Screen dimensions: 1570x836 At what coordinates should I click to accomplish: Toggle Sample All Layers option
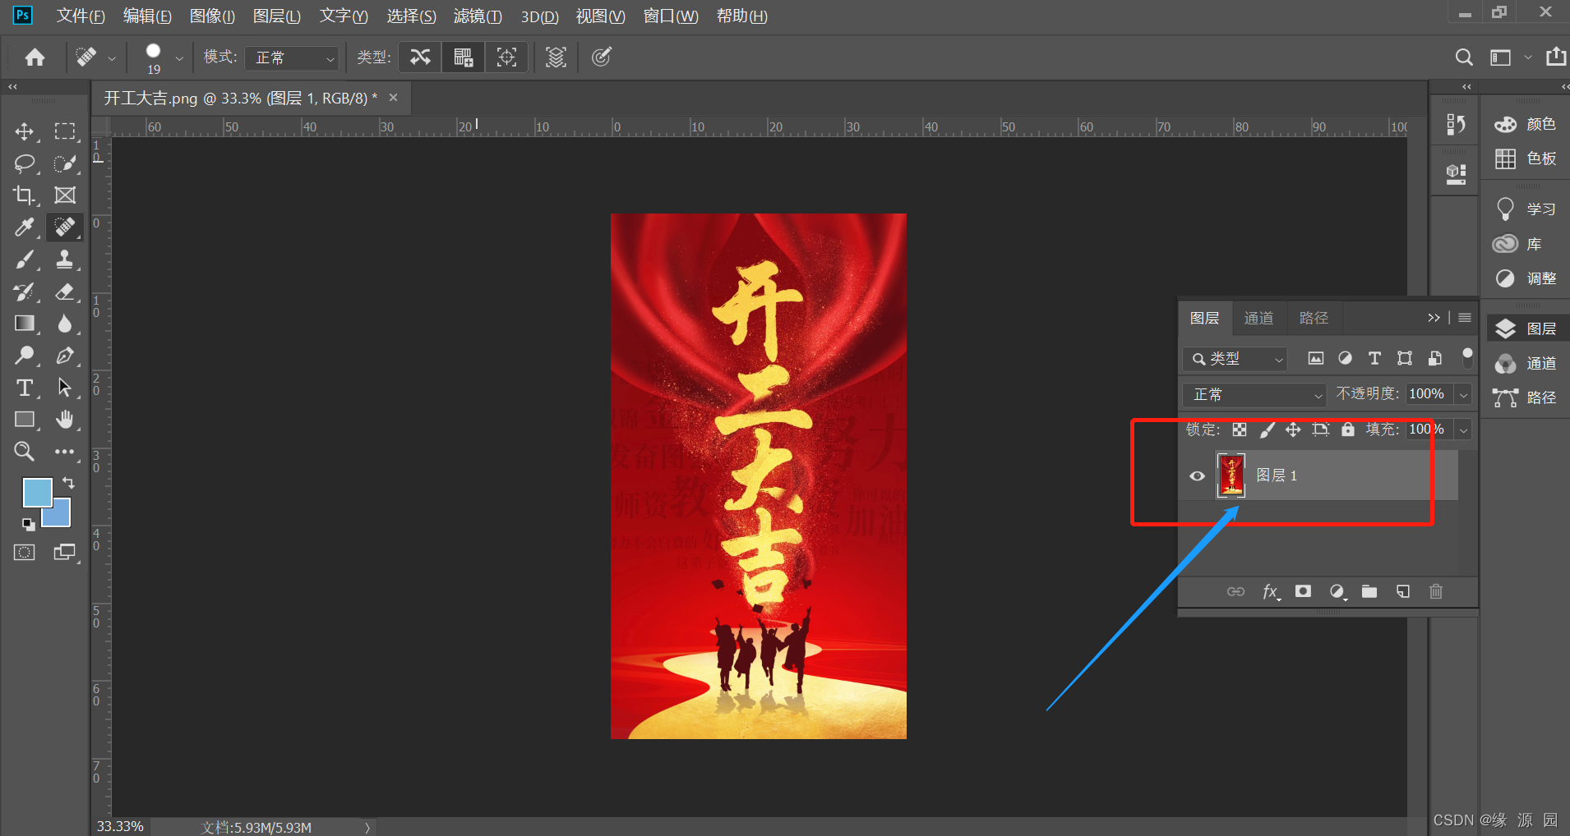tap(556, 57)
